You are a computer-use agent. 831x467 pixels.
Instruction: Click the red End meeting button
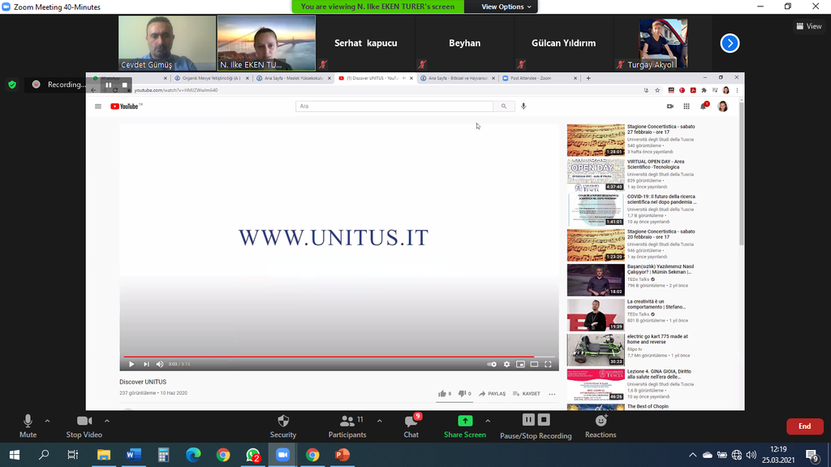(x=804, y=426)
